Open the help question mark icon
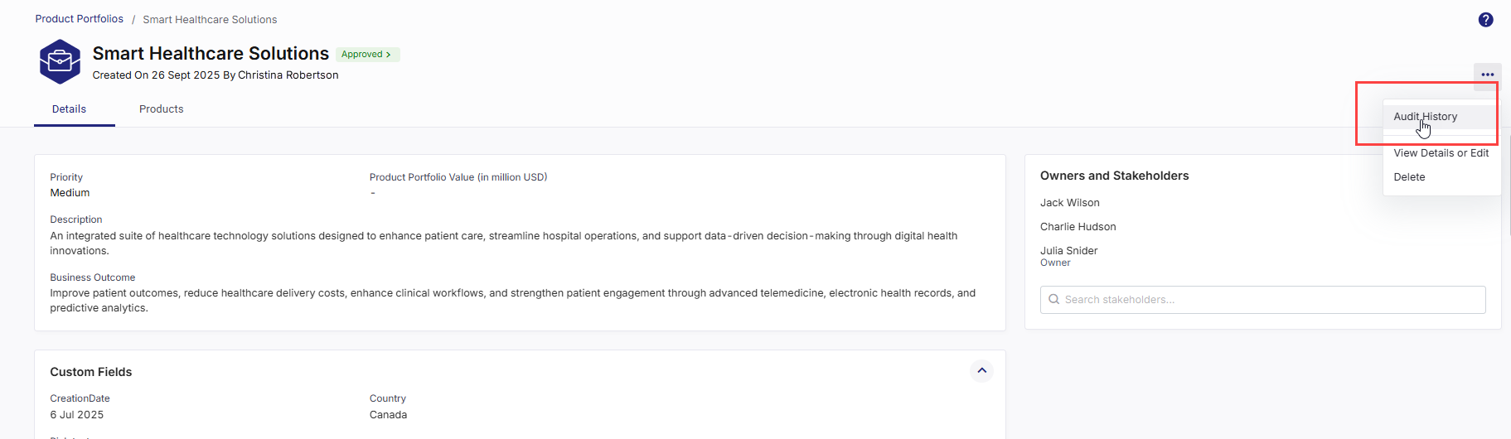The height and width of the screenshot is (439, 1511). (x=1485, y=20)
